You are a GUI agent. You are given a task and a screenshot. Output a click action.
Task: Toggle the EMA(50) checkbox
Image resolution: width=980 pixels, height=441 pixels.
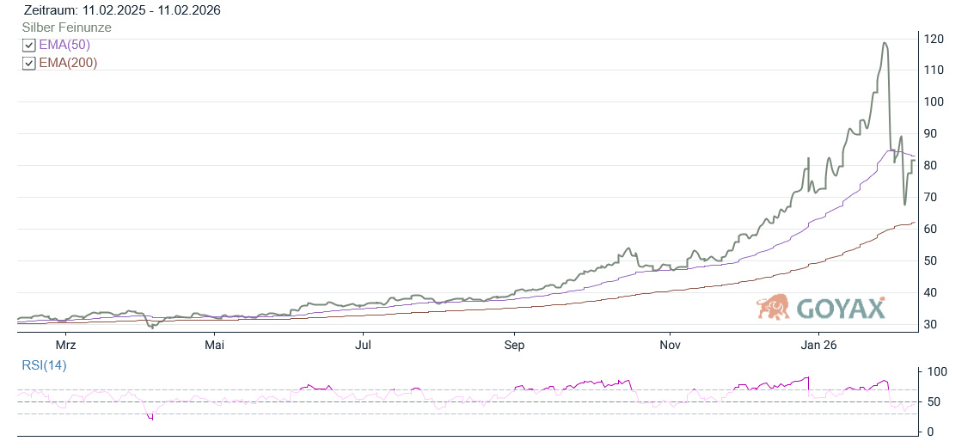28,46
